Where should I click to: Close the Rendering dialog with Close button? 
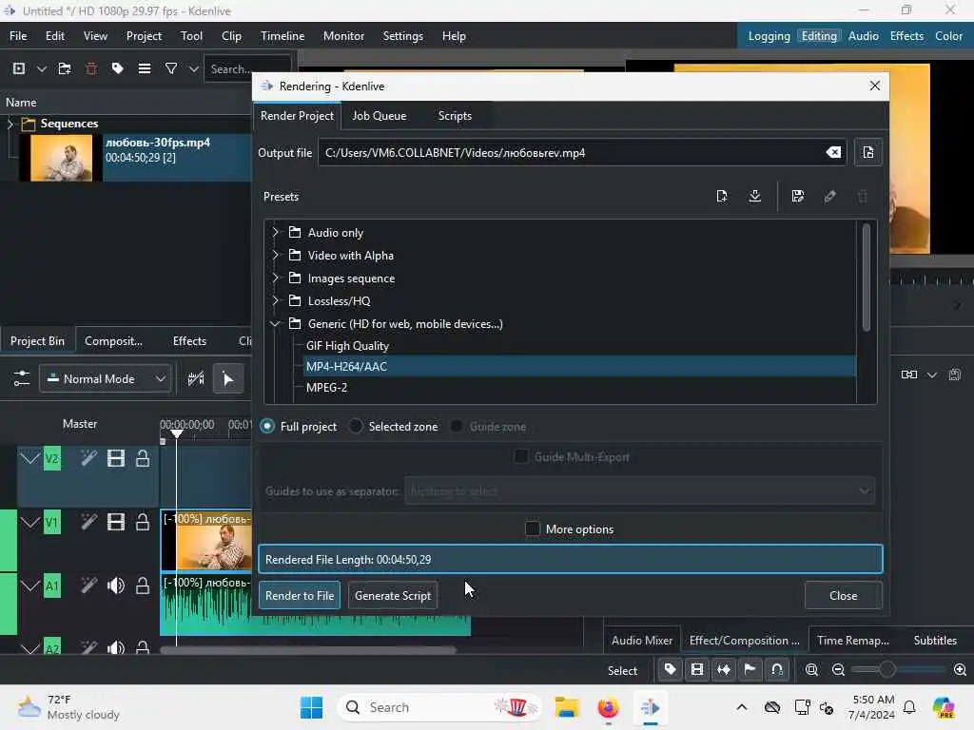coord(843,595)
